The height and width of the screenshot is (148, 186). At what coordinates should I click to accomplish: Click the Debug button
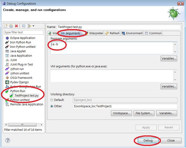coord(148,141)
